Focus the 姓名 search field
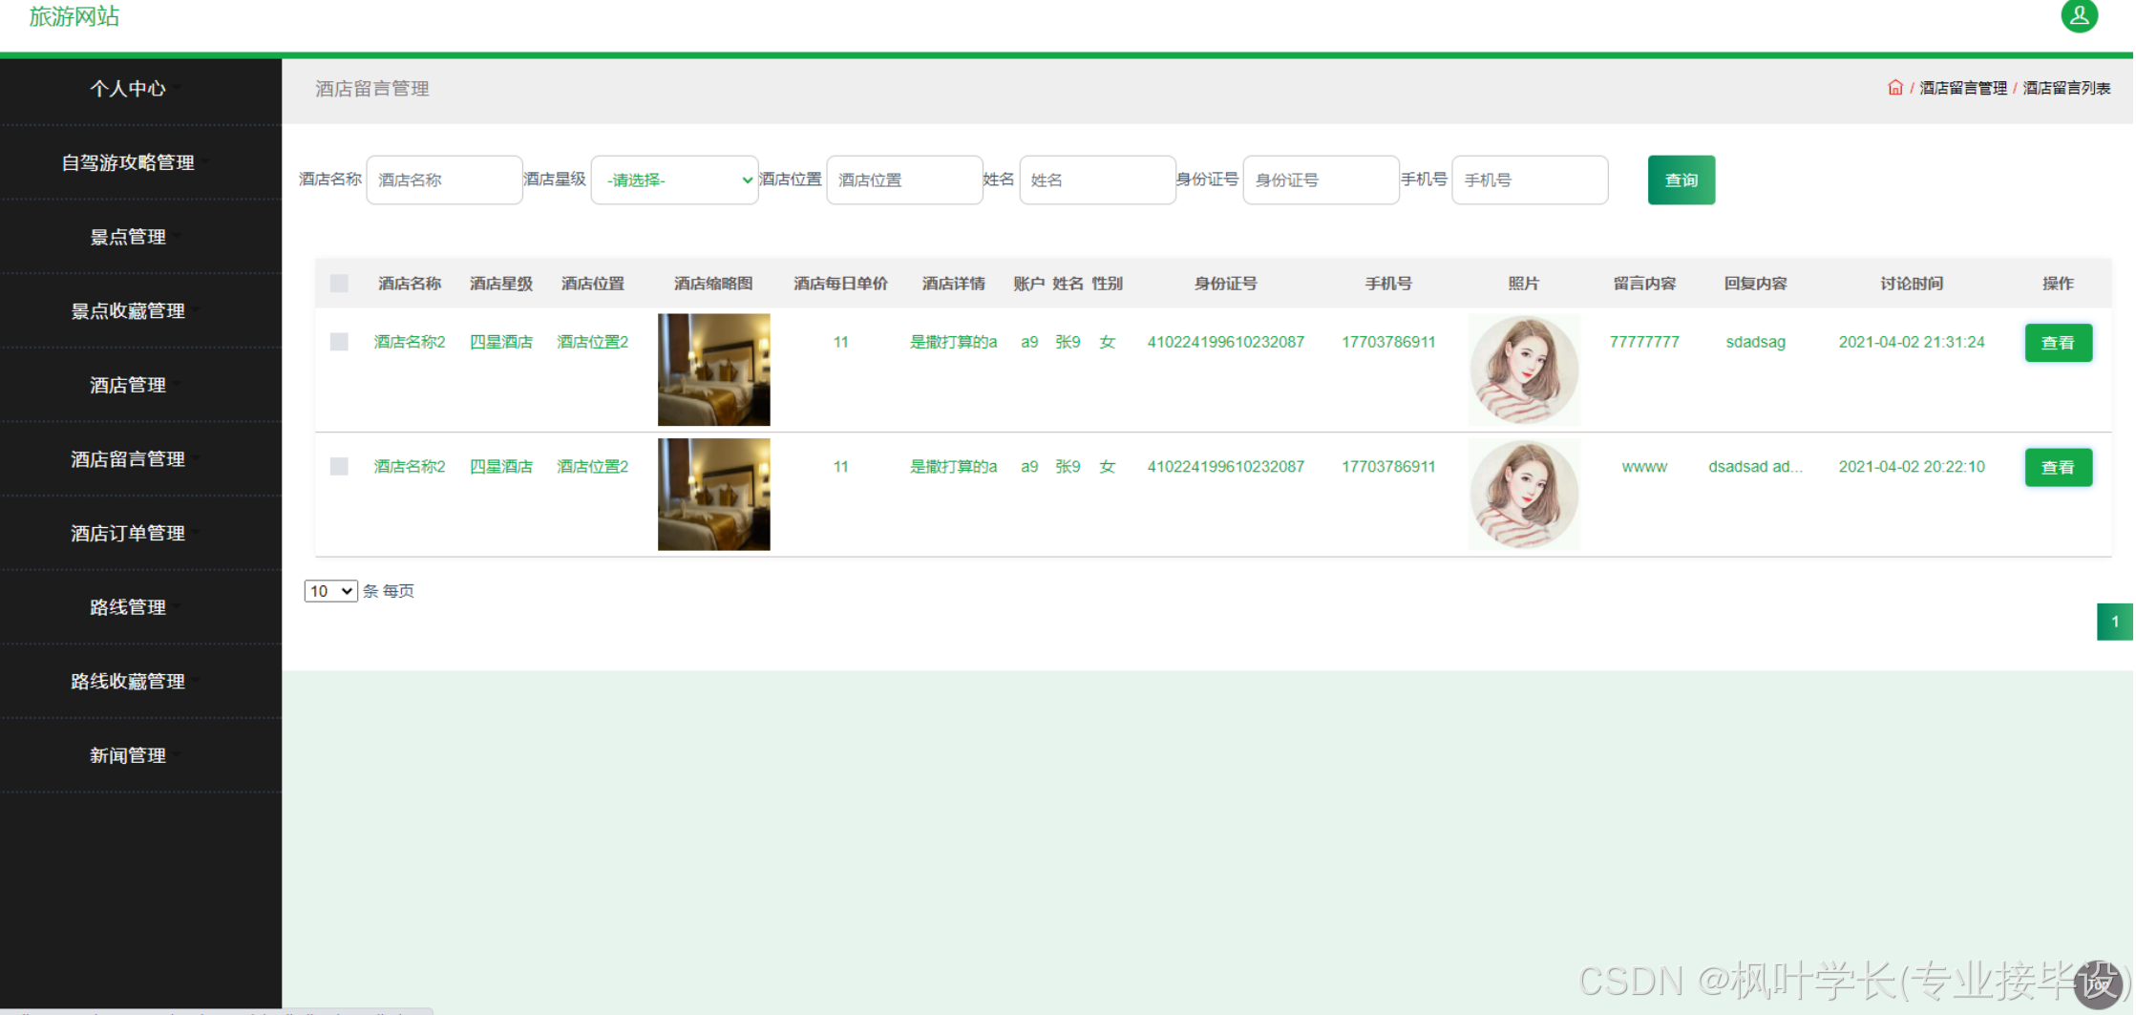Image resolution: width=2136 pixels, height=1015 pixels. [1097, 180]
